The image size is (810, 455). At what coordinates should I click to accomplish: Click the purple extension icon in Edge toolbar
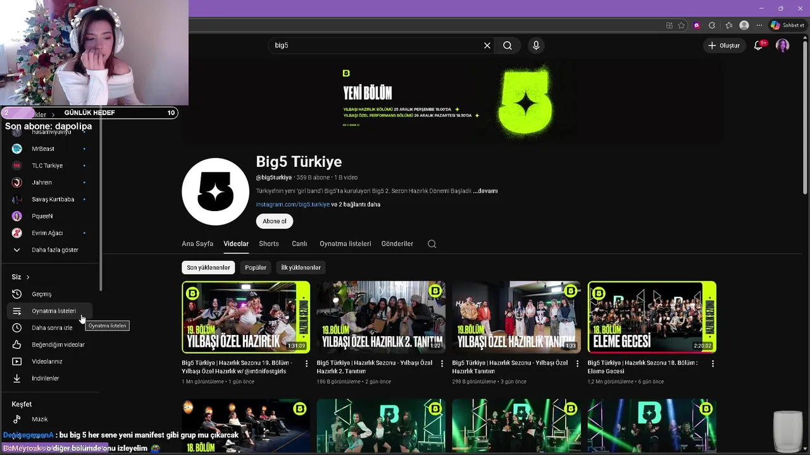tap(697, 25)
